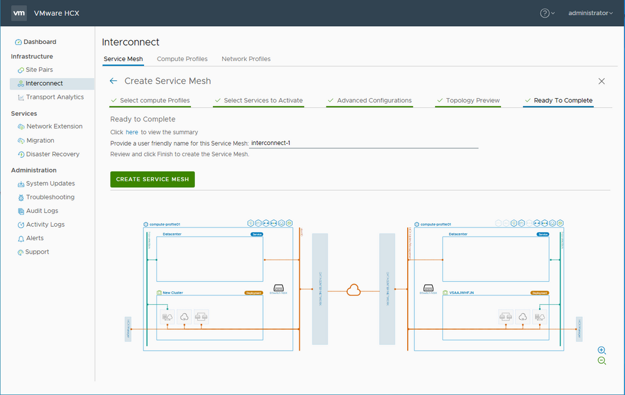This screenshot has height=395, width=625.
Task: Open the help question mark menu
Action: (x=547, y=13)
